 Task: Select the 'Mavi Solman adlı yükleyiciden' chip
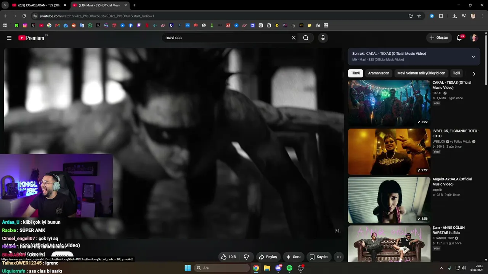(421, 73)
